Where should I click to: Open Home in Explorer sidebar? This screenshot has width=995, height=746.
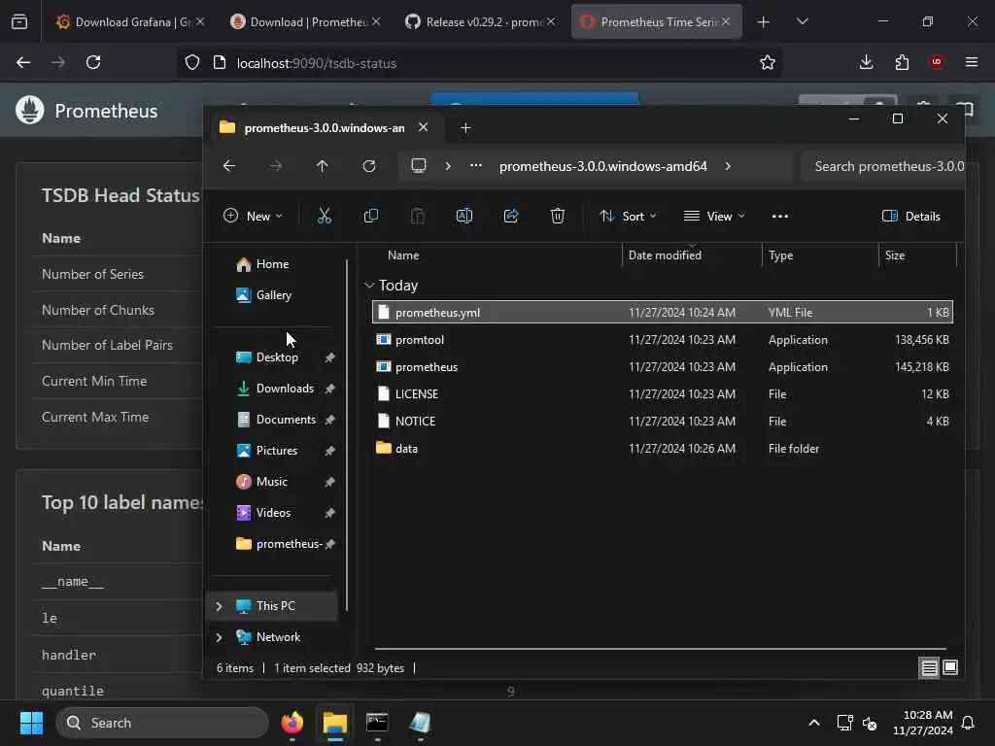(274, 264)
